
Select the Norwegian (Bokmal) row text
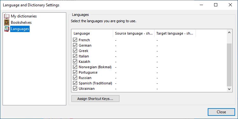point(95,67)
